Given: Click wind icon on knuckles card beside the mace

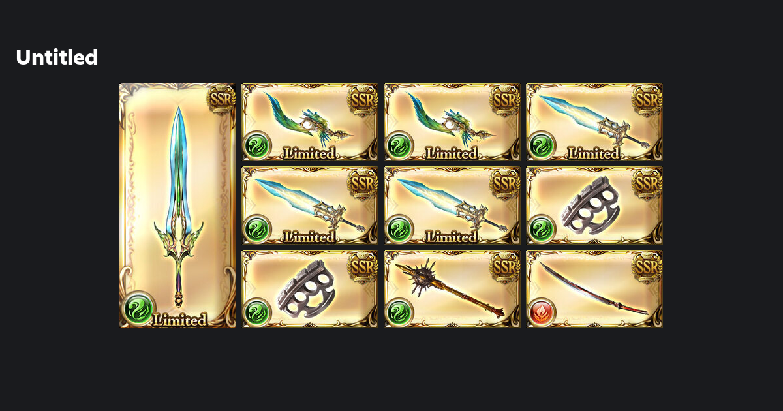Looking at the screenshot, I should tap(256, 312).
